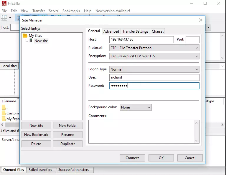Open the Protocol dropdown
Screen dimensions: 226x175
coord(154,48)
